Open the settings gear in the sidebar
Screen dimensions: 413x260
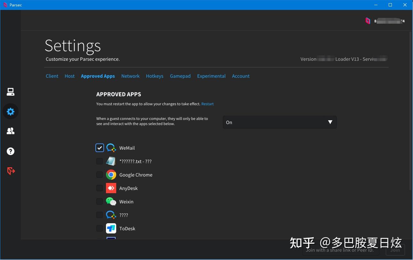click(11, 111)
